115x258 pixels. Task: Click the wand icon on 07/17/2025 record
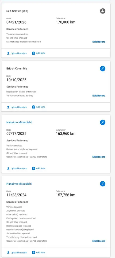pos(102,123)
